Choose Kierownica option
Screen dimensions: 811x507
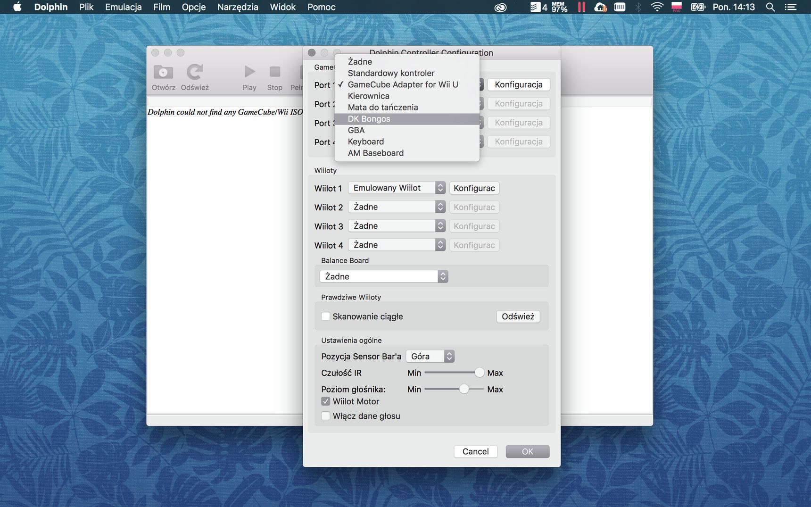[407, 96]
